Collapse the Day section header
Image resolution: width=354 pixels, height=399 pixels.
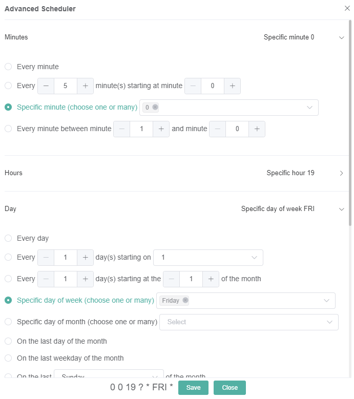[x=342, y=209]
